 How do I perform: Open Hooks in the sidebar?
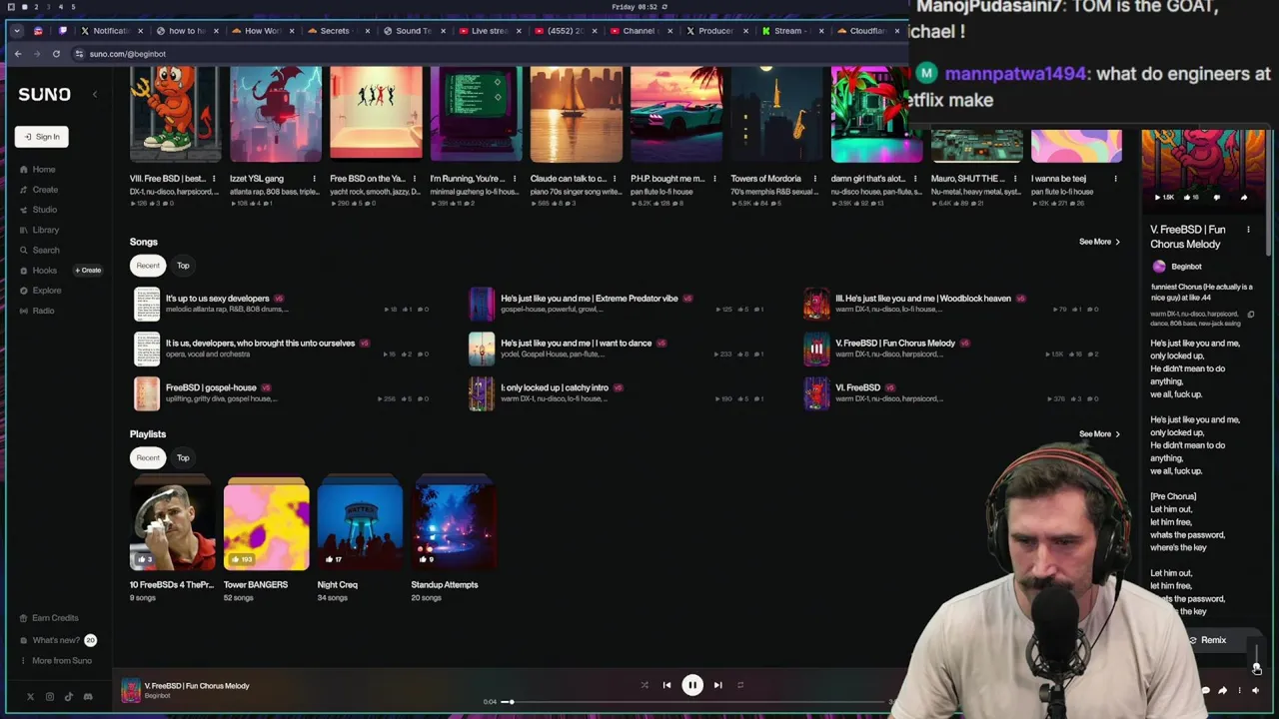click(x=38, y=271)
